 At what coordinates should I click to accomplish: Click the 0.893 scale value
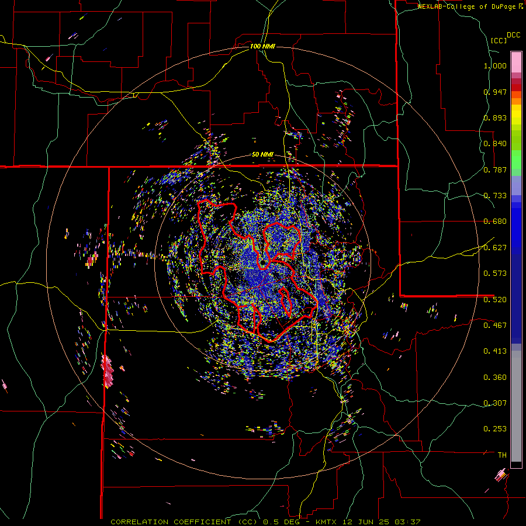coord(495,117)
